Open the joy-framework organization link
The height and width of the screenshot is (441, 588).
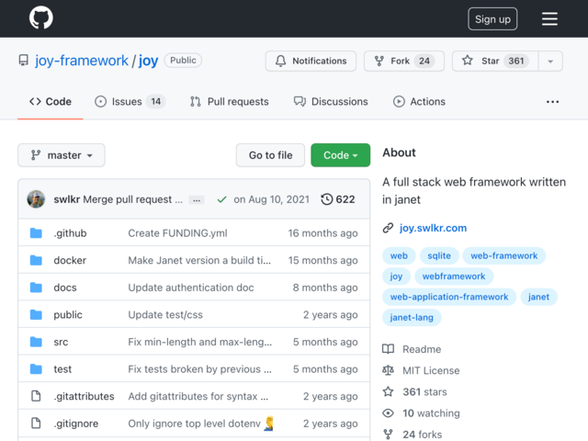(82, 61)
